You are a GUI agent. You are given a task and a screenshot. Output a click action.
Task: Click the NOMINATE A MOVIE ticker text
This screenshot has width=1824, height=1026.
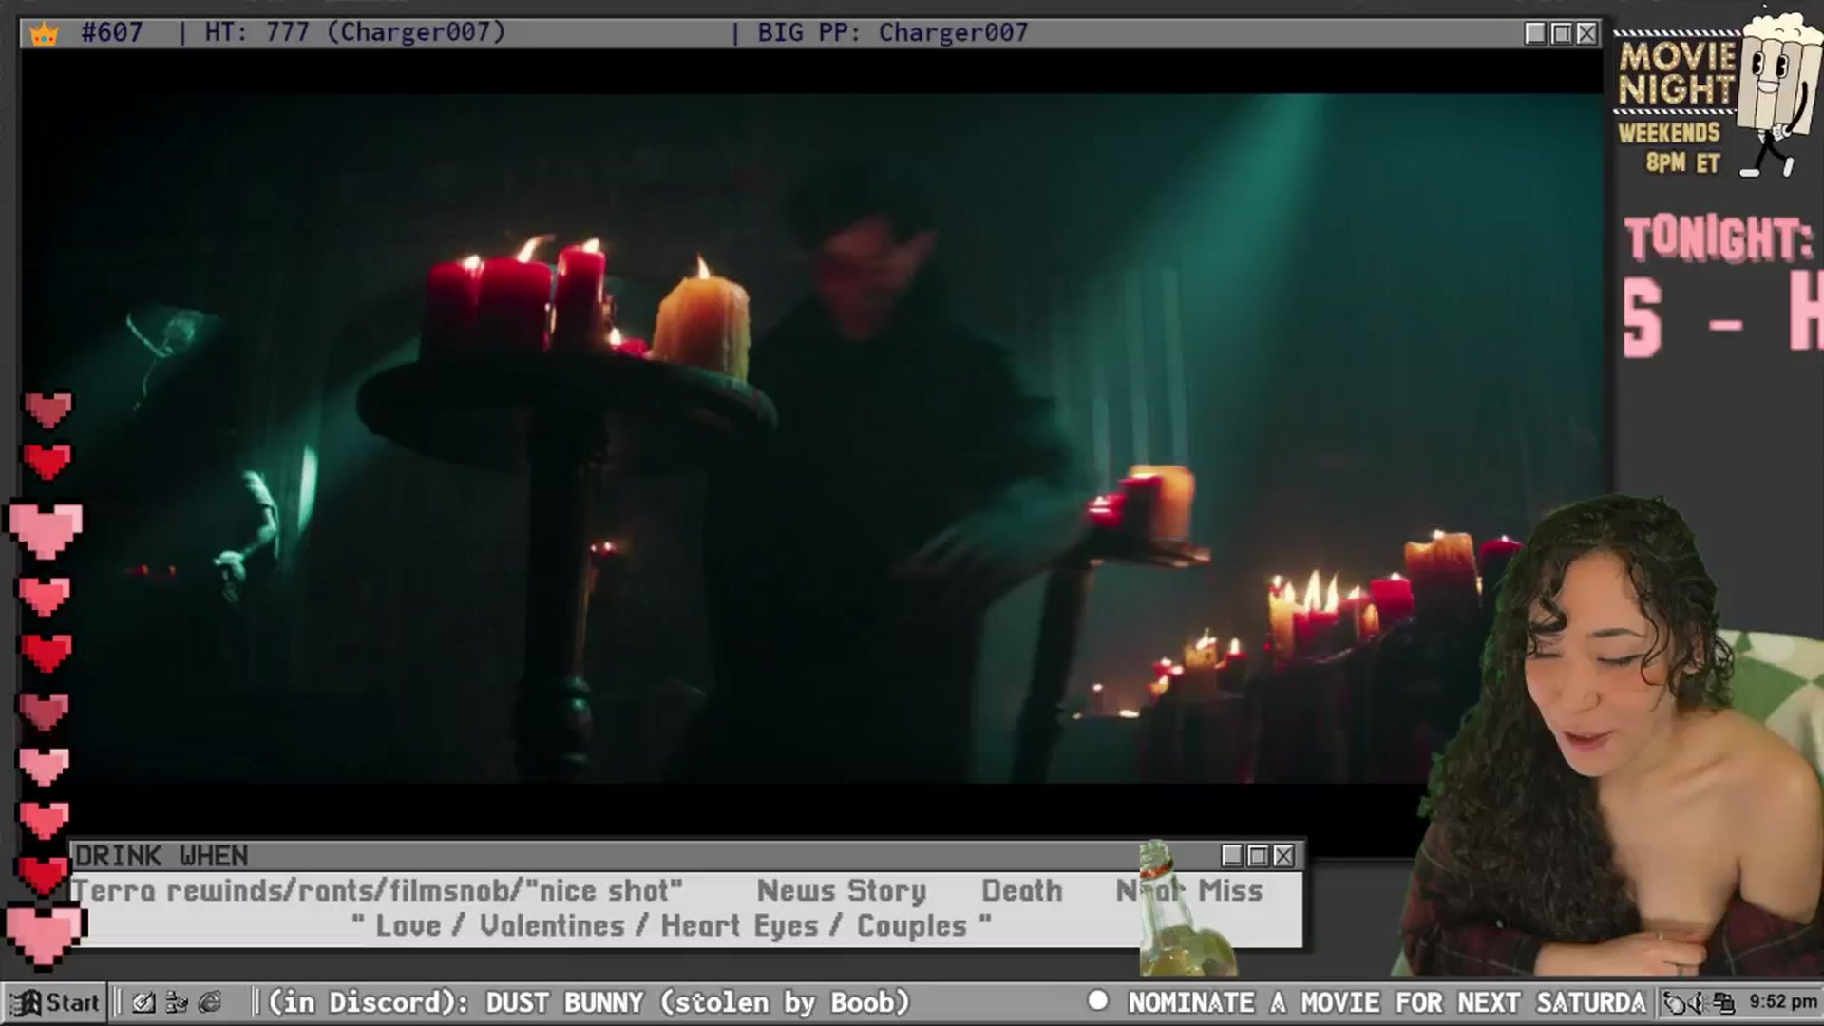1387,1002
